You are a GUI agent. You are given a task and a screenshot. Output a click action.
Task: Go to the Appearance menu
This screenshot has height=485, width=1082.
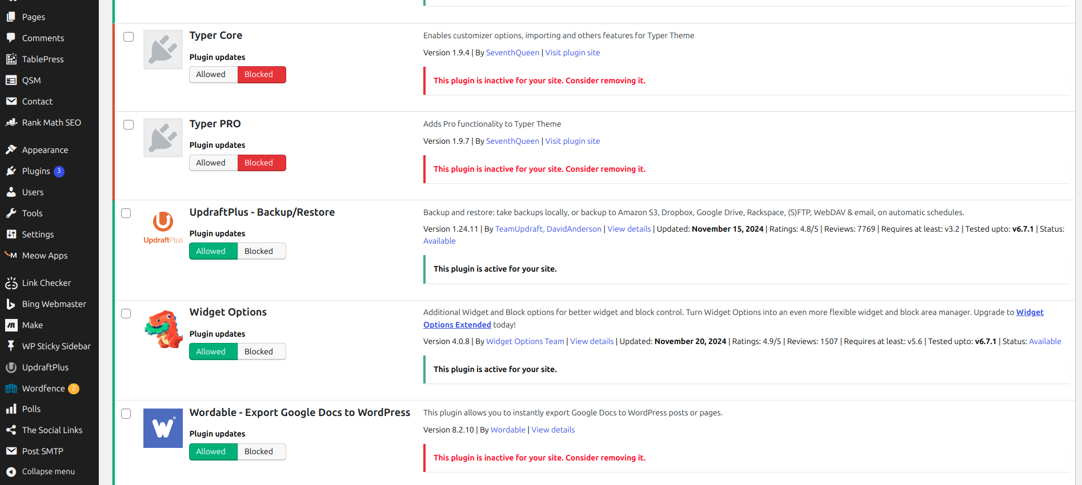click(45, 150)
